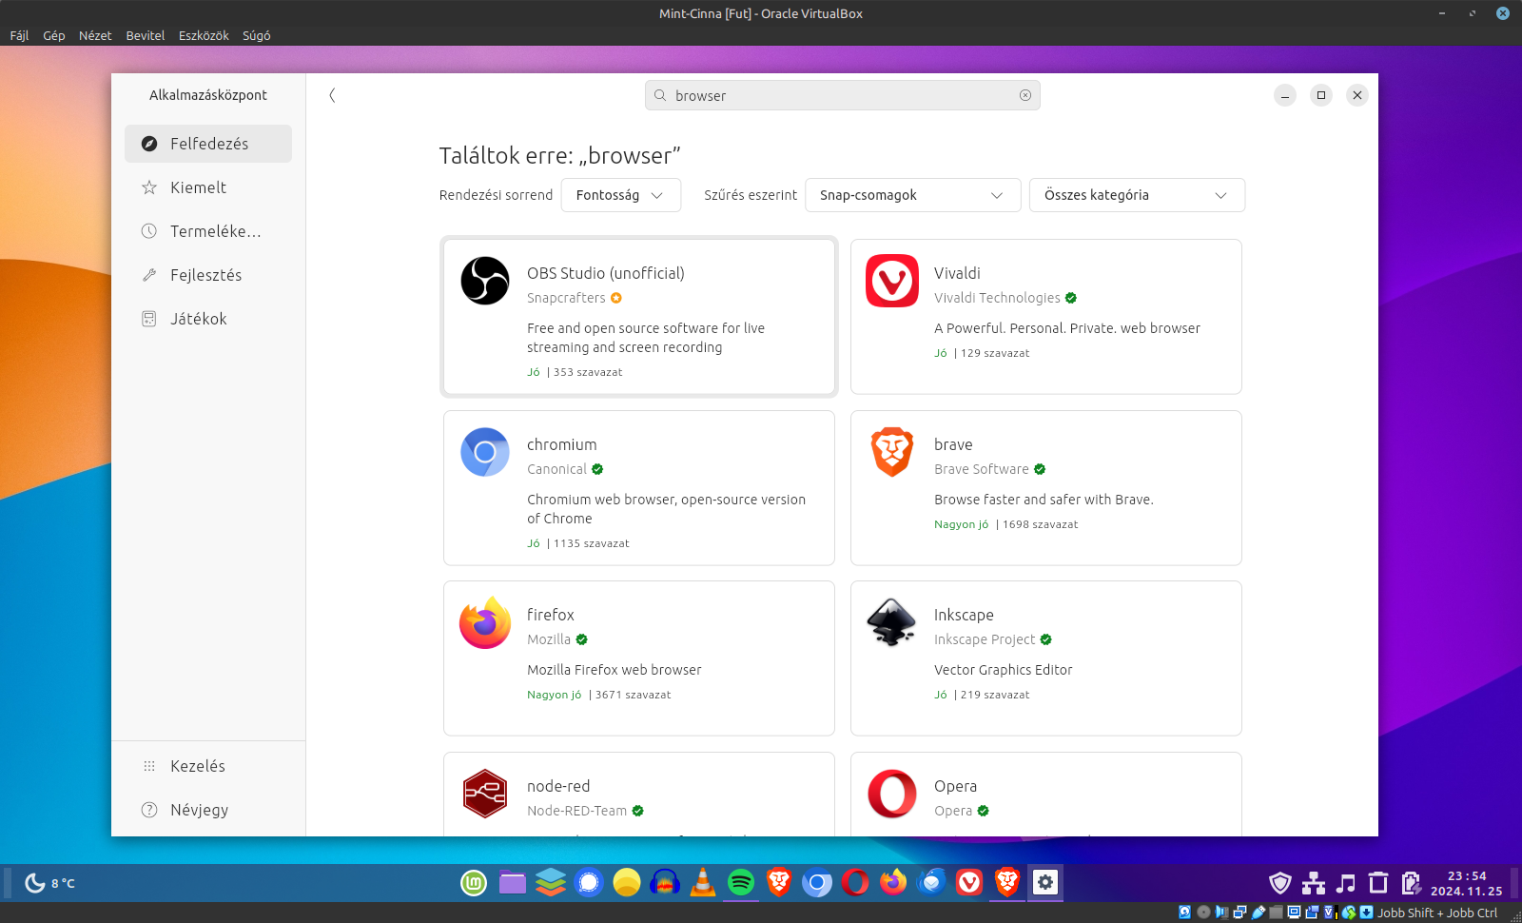This screenshot has height=923, width=1522.
Task: Open the Eszközök menu
Action: pos(204,35)
